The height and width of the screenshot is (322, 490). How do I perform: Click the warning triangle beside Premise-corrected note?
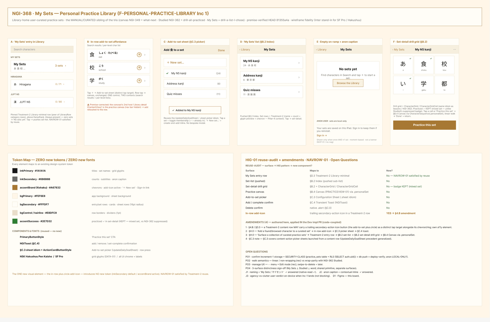tap(88, 105)
